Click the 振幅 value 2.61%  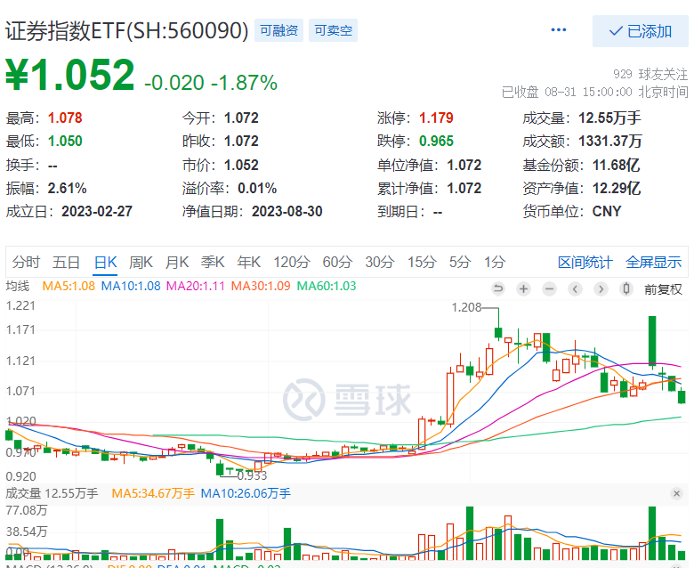(68, 188)
